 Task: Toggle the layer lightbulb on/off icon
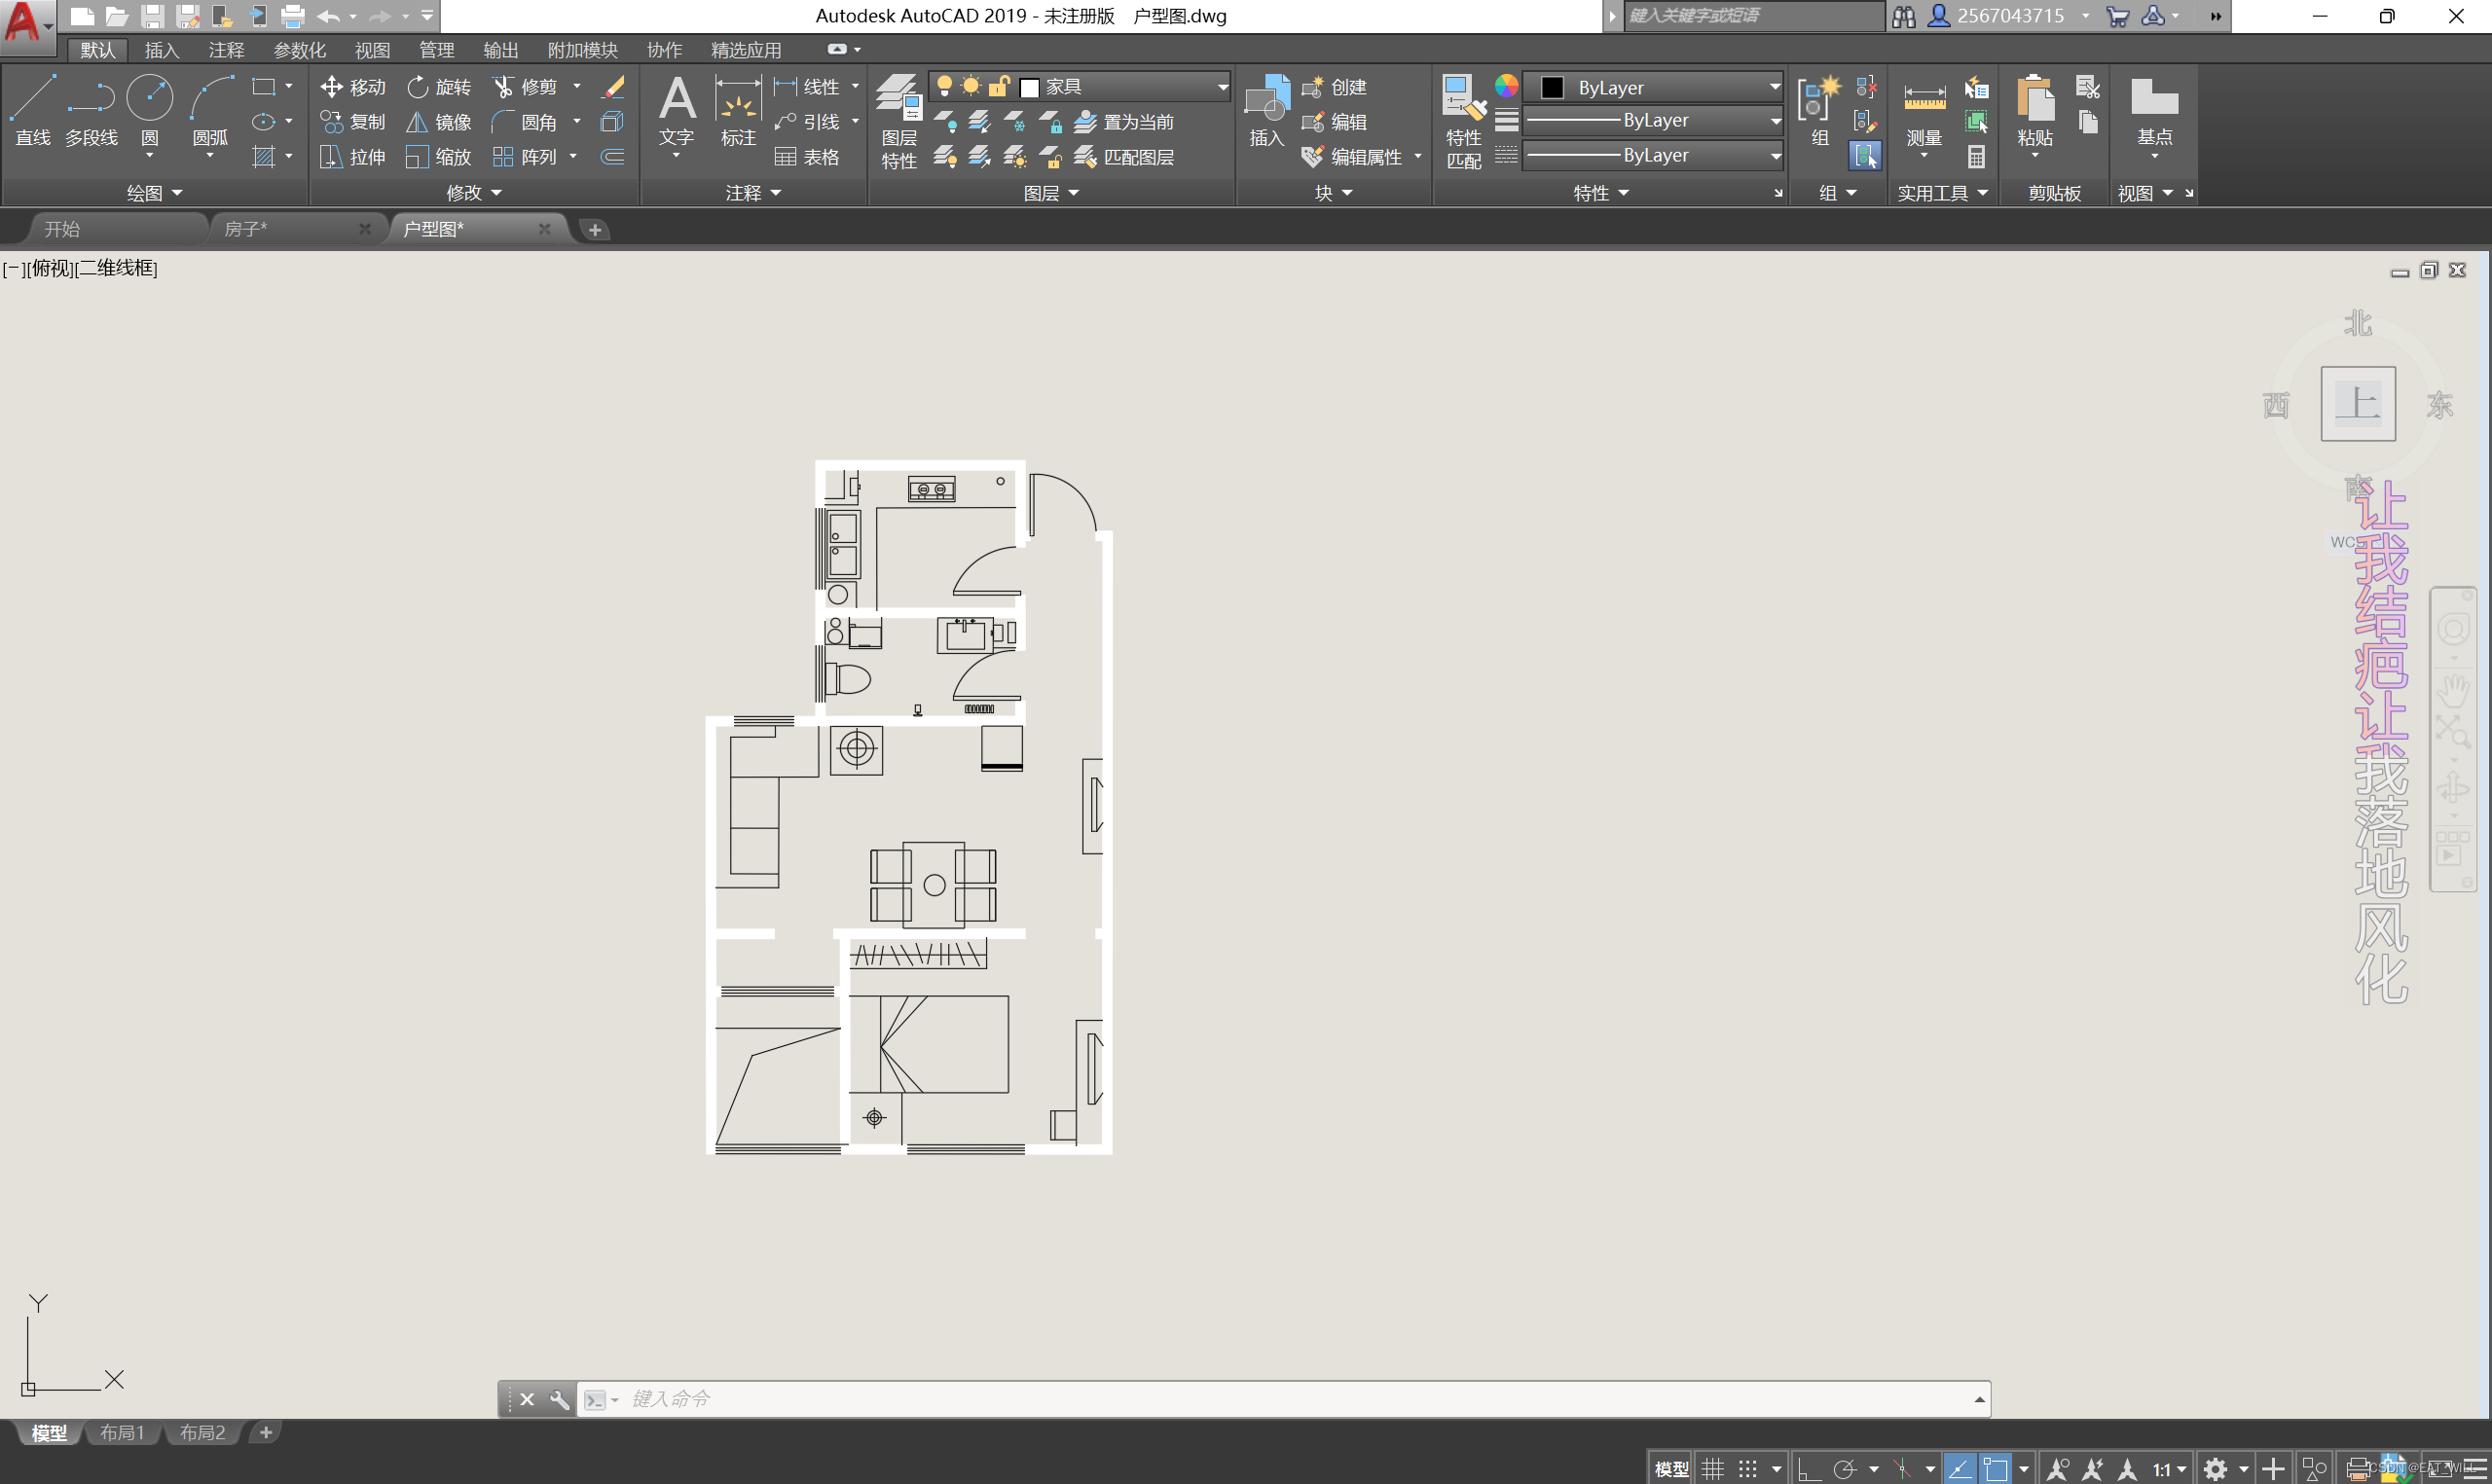(x=943, y=87)
